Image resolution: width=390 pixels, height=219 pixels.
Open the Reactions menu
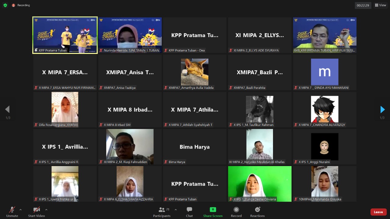[257, 212]
